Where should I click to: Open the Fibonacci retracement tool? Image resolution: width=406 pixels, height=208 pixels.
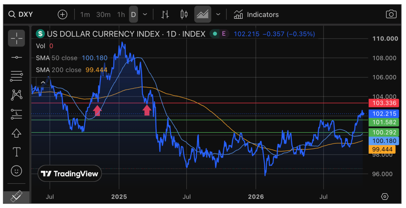coord(16,76)
